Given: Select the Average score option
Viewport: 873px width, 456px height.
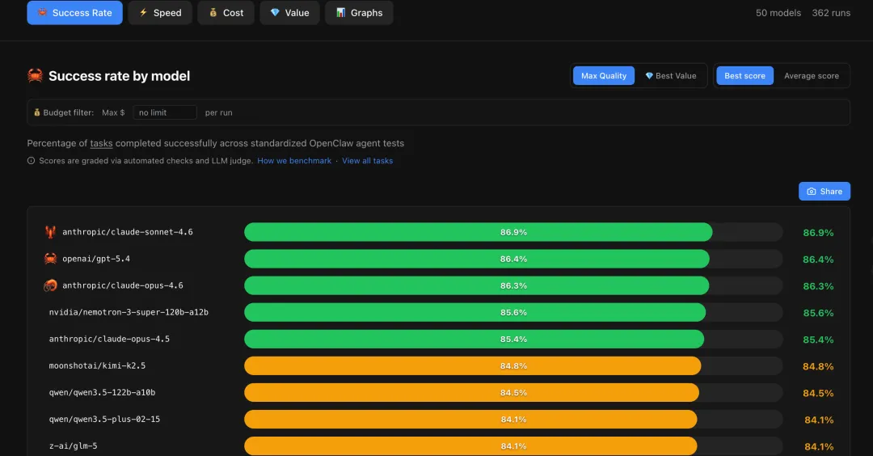Looking at the screenshot, I should tap(812, 76).
